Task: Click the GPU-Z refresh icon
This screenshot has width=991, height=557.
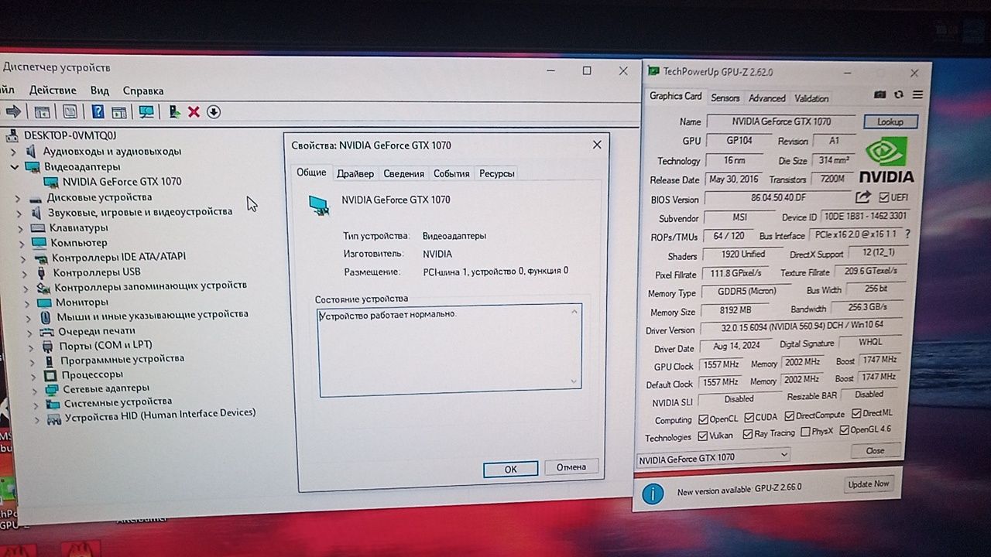Action: 898,94
